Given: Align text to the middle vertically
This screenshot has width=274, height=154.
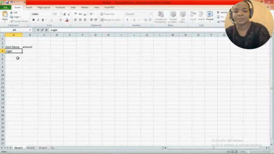Looking at the screenshot, I should pos(80,14).
